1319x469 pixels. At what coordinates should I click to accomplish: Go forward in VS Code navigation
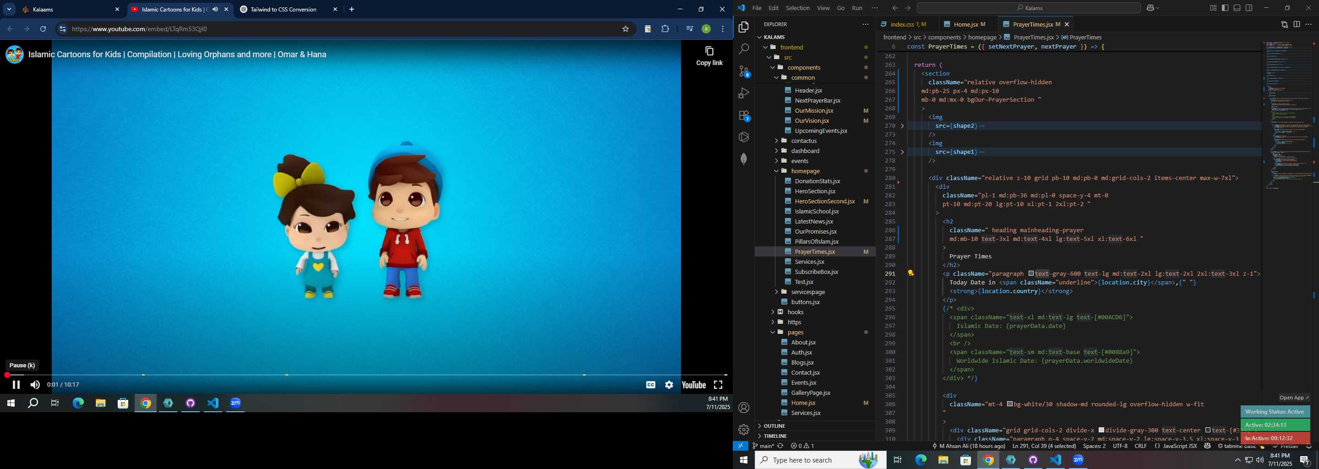pyautogui.click(x=908, y=8)
